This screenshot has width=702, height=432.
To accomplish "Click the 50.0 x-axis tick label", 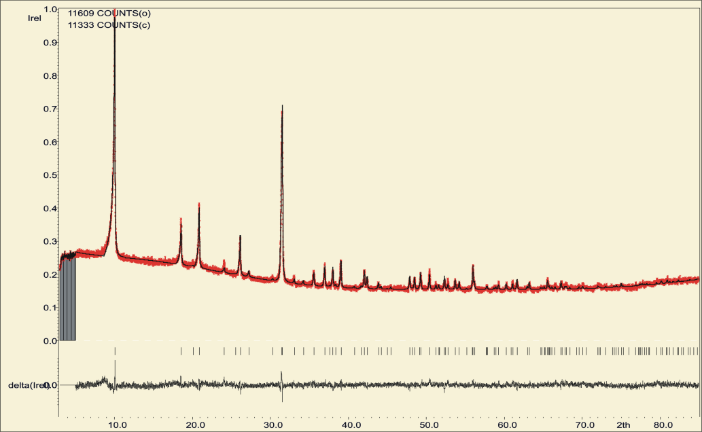I will (x=429, y=425).
